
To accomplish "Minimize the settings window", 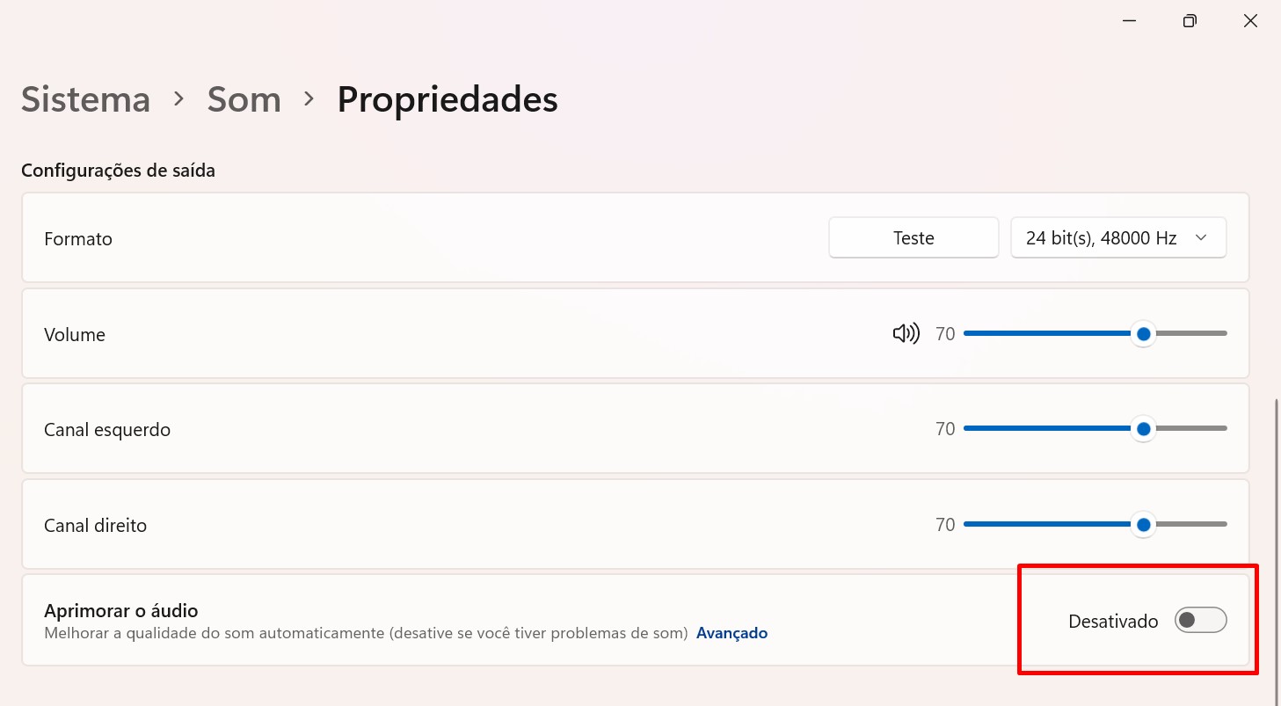I will tap(1129, 20).
